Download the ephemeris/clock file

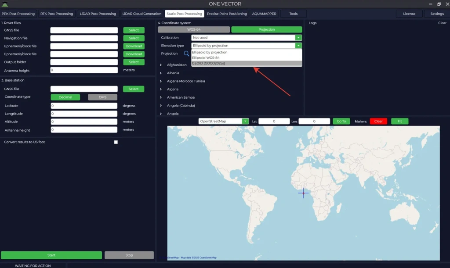133,46
